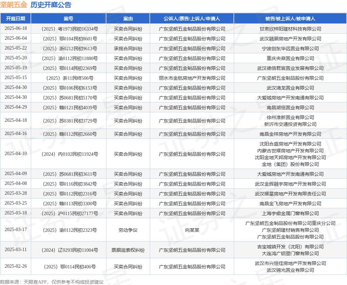This screenshot has height=285, width=347.
Task: Click case number 鄂0112民初2316号
Action: 70,194
